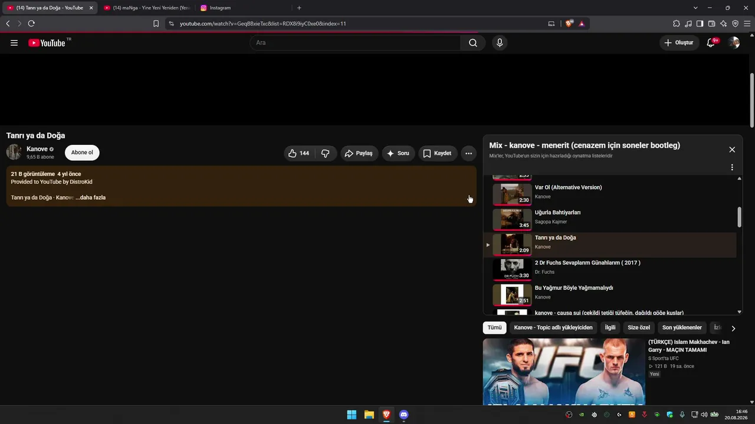The height and width of the screenshot is (424, 755).
Task: Play Bu Yağmur Böyle Yağmamalıydı from mix
Action: coord(610,294)
